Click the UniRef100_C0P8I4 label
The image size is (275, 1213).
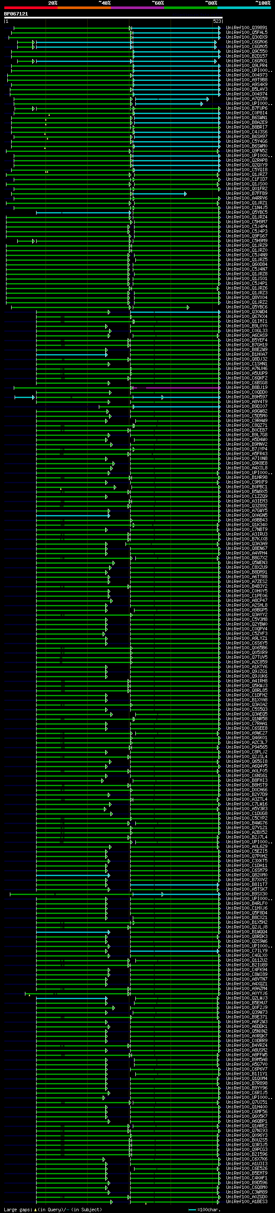tap(247, 113)
